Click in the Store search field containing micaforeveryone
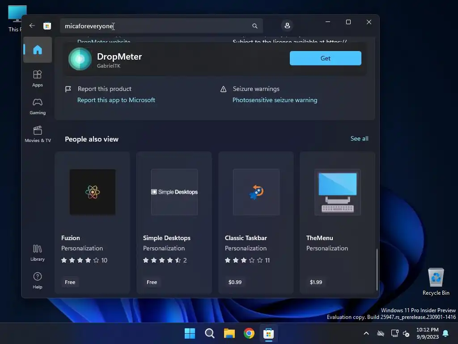This screenshot has width=458, height=344. [161, 26]
